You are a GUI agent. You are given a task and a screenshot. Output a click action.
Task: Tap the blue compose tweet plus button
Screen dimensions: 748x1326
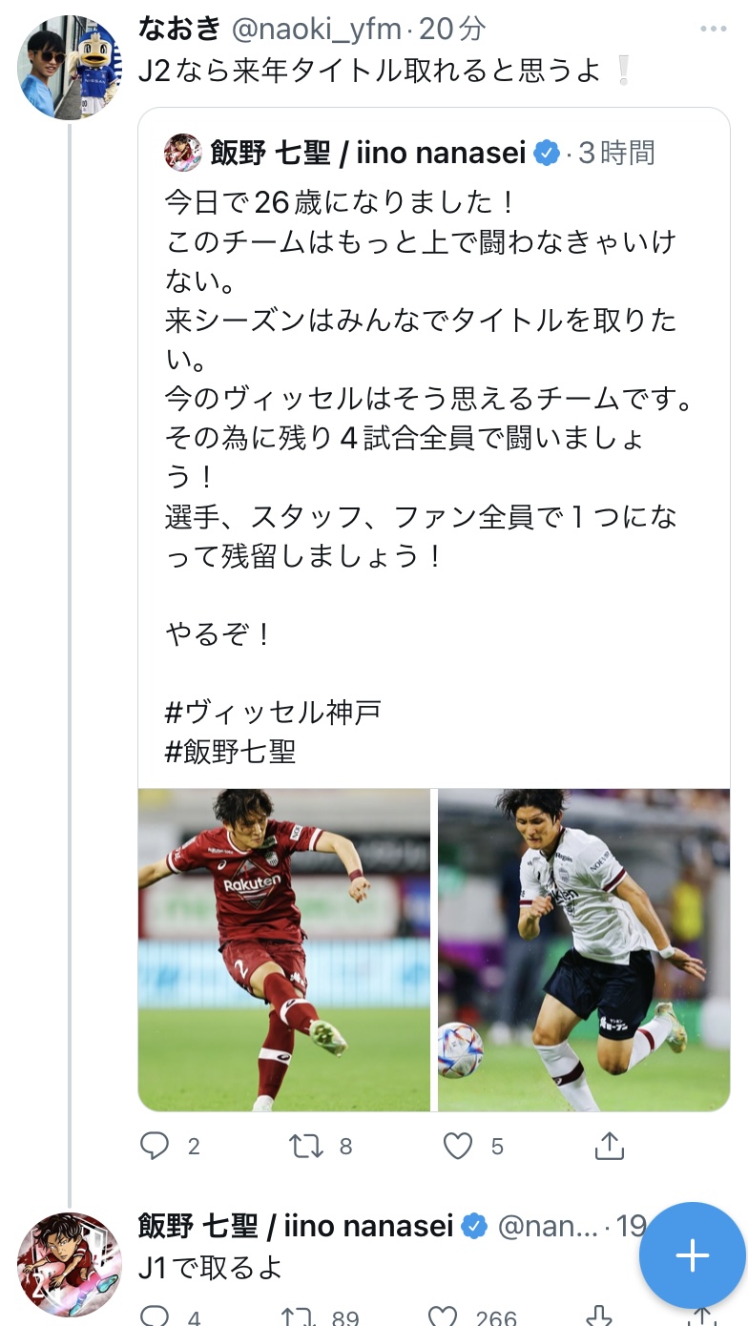692,1255
